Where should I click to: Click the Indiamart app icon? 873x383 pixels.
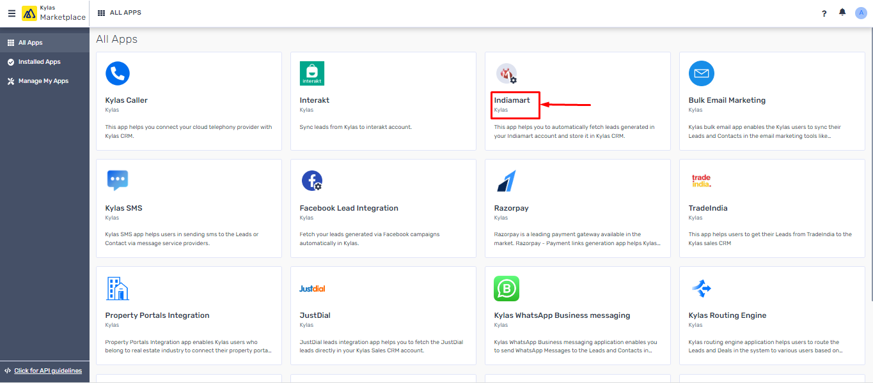(x=507, y=73)
